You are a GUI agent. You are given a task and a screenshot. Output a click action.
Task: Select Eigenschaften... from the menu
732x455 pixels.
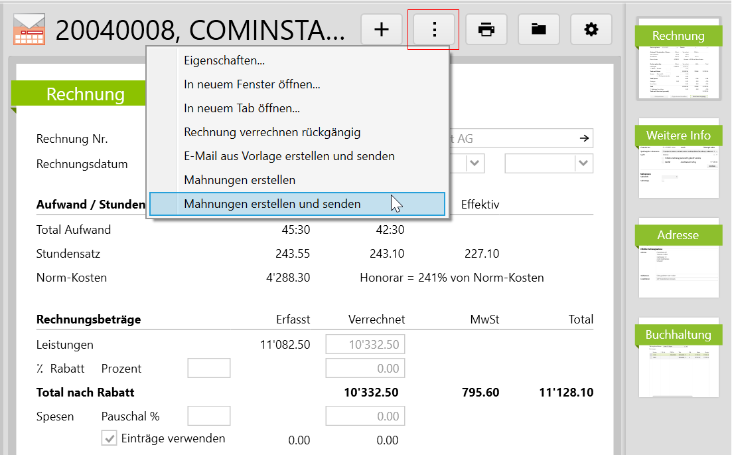pyautogui.click(x=224, y=60)
